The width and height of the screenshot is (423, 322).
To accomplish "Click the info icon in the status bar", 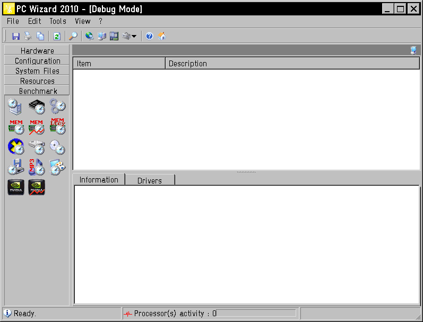I will 7,313.
